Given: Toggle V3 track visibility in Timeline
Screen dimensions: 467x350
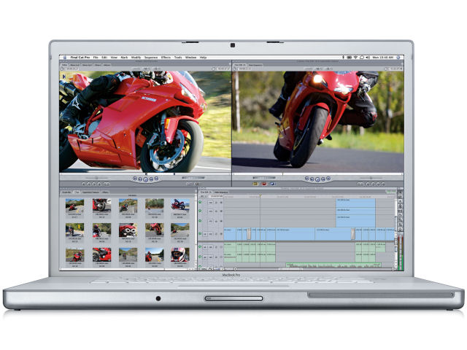Looking at the screenshot, I should pos(200,211).
